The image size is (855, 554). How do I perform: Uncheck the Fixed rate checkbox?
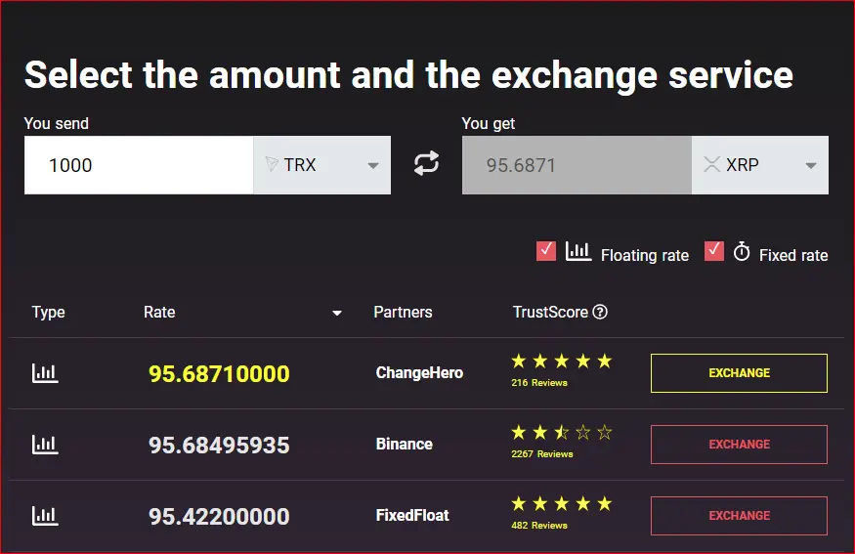(713, 251)
